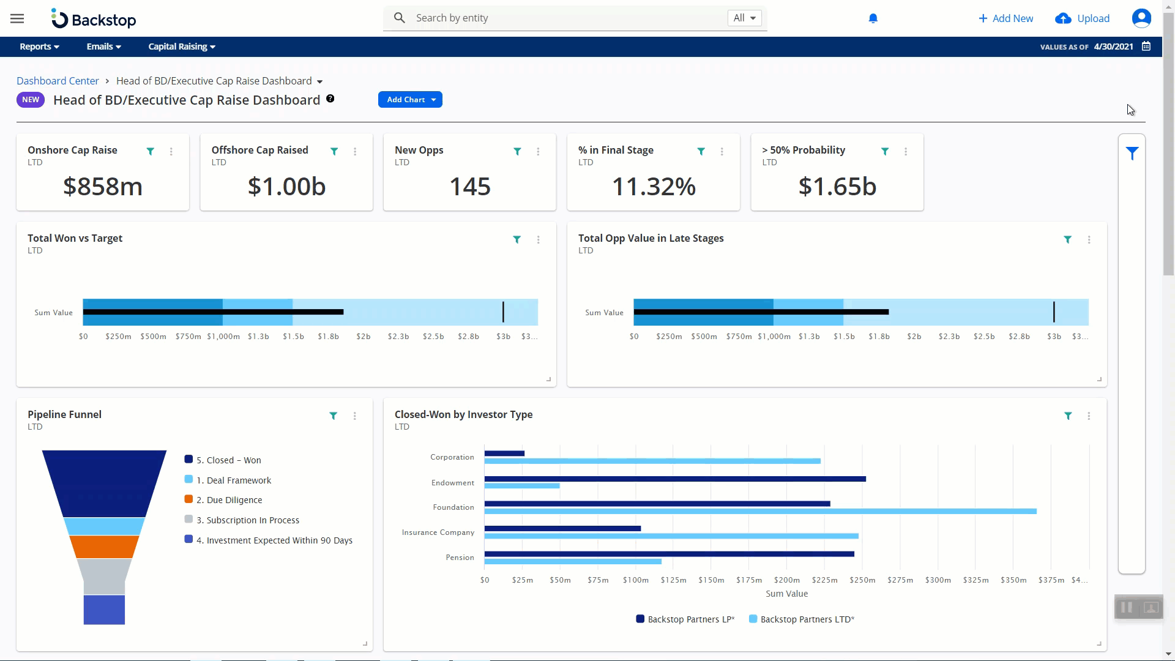The image size is (1175, 661).
Task: Click the 4/30/2021 values date
Action: [x=1113, y=47]
